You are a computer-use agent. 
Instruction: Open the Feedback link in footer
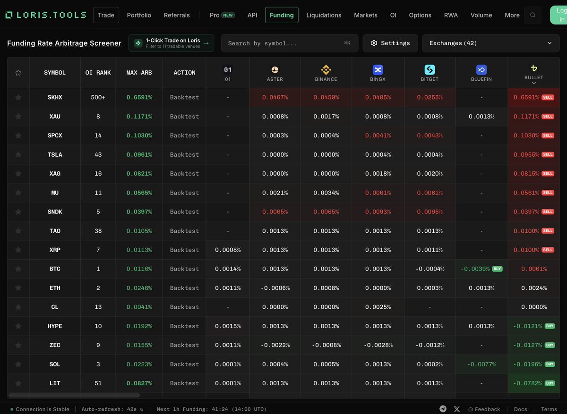click(484, 409)
